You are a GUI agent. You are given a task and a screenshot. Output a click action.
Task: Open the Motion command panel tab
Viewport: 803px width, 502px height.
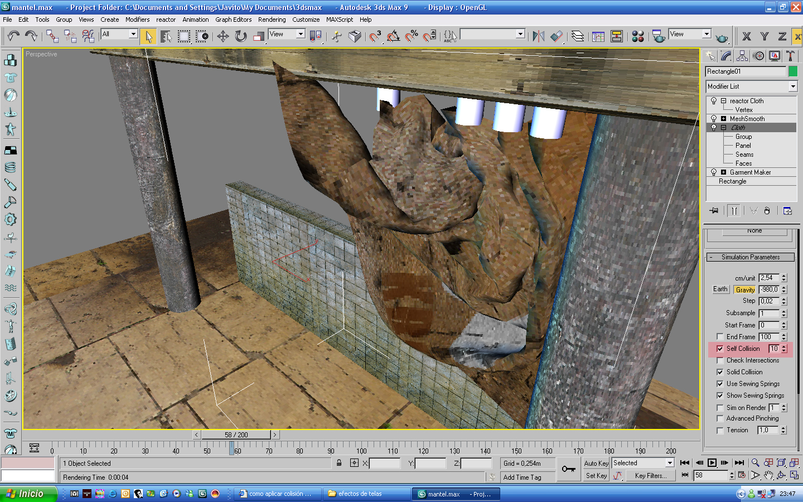coord(758,56)
